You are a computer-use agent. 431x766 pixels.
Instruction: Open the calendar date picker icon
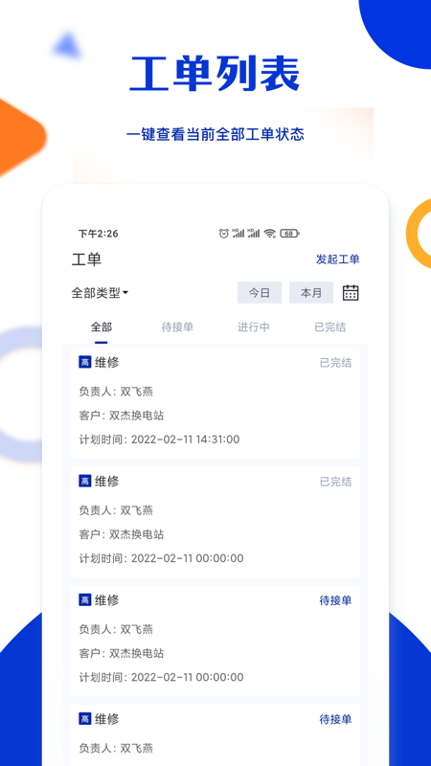pos(351,292)
